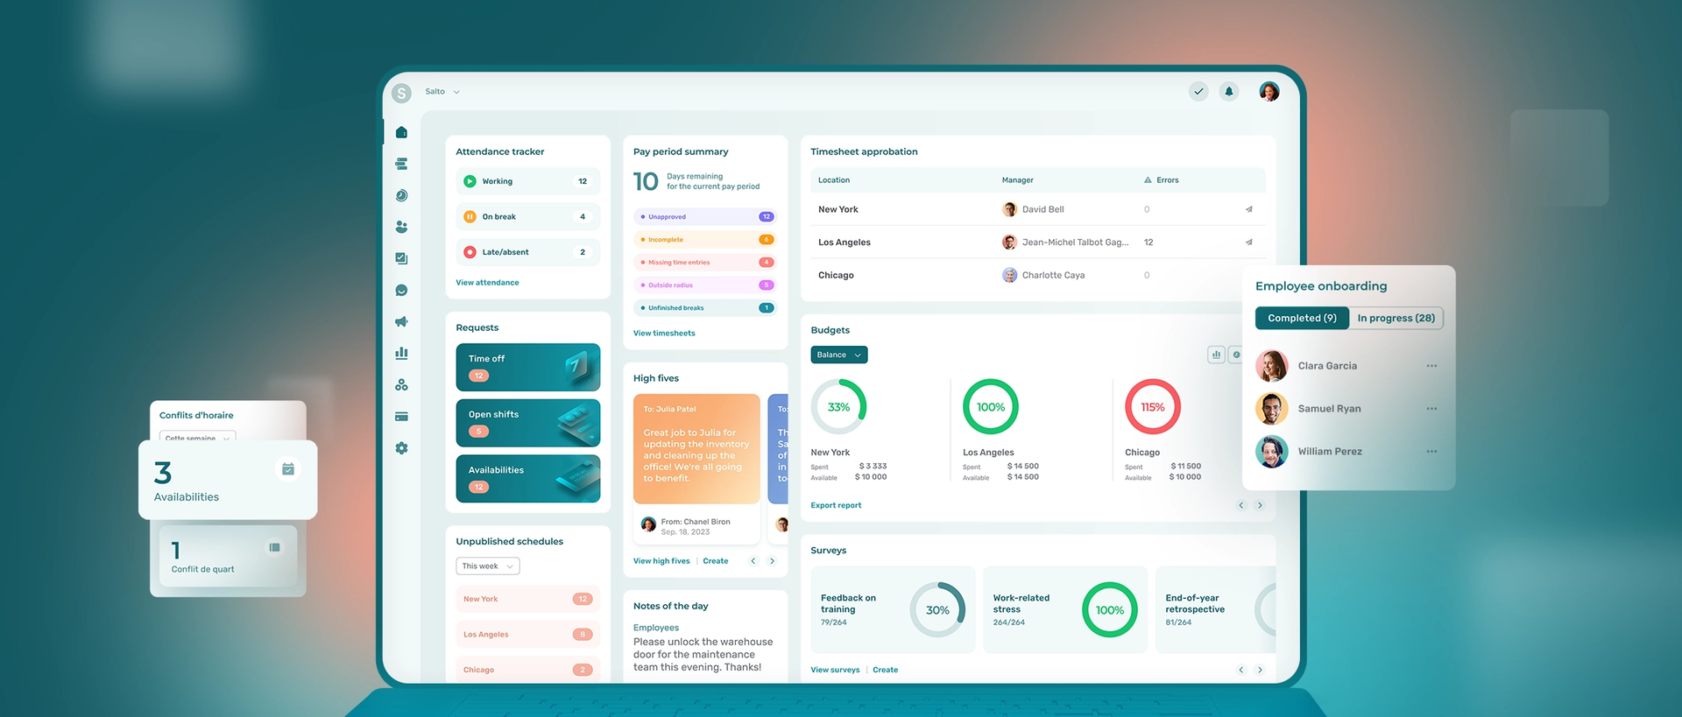1682x717 pixels.
Task: Click the send icon for New York row
Action: click(1248, 209)
